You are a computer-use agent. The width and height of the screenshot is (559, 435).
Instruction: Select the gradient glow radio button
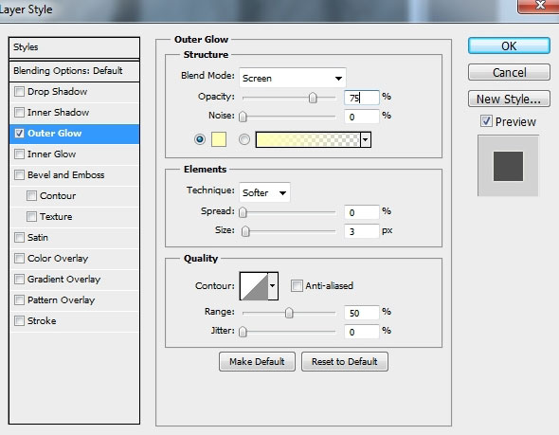click(244, 139)
